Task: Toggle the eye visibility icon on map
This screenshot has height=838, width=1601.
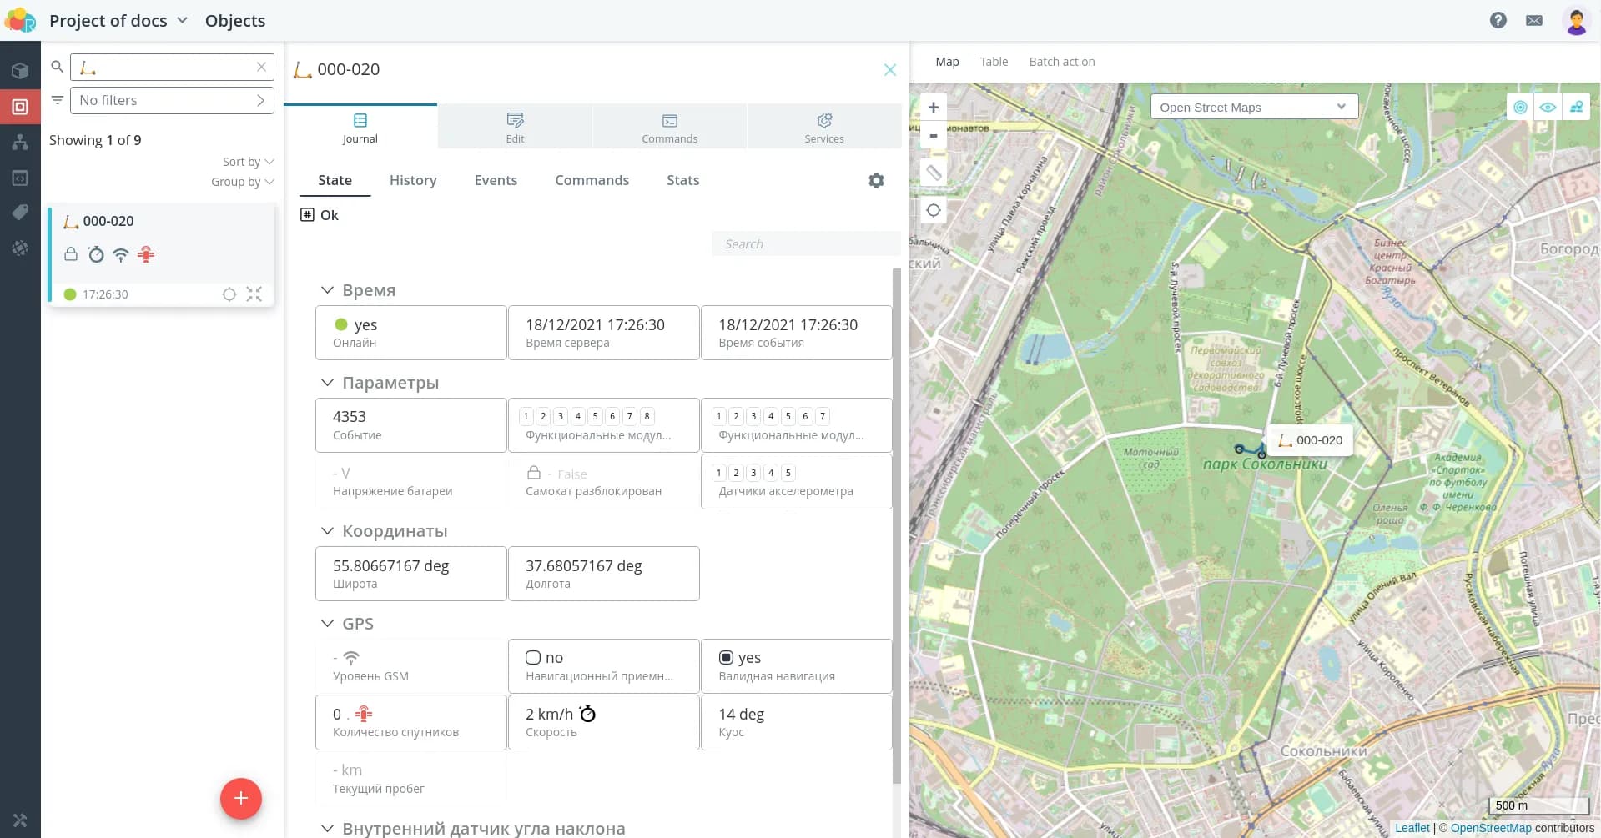Action: coord(1548,107)
